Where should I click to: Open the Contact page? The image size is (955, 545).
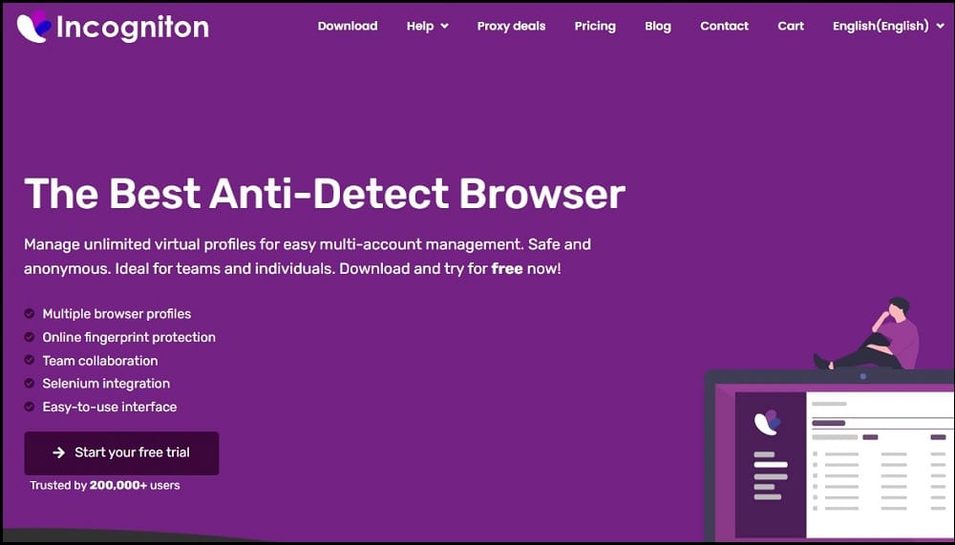[724, 26]
